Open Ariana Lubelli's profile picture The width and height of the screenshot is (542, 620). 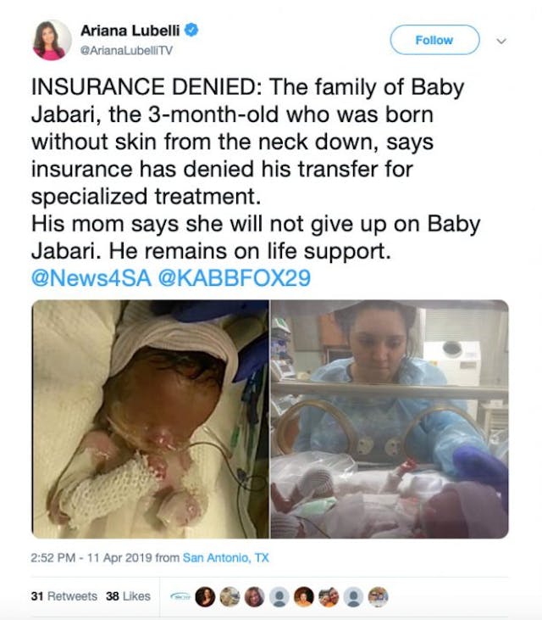[53, 40]
